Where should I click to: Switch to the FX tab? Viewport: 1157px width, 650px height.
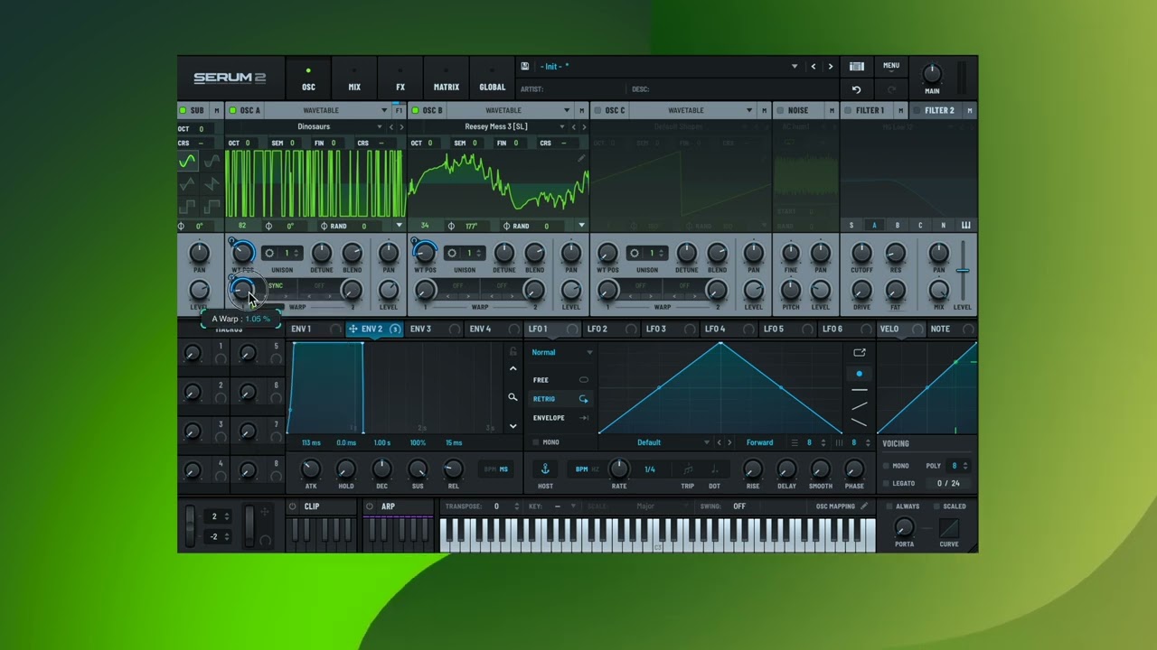(x=400, y=79)
